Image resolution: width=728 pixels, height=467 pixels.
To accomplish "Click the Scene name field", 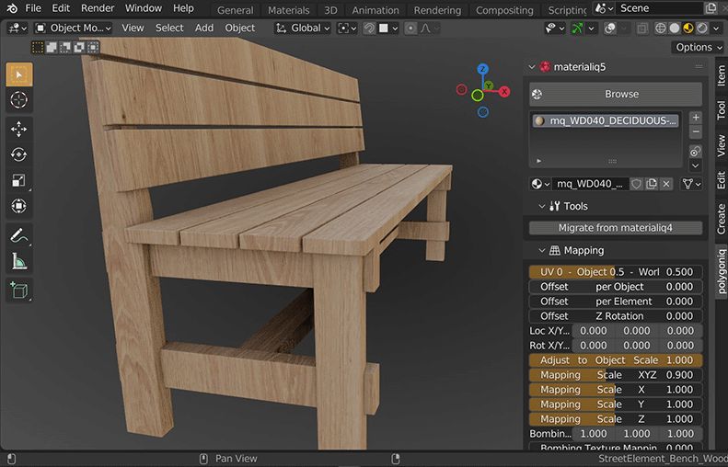I will pyautogui.click(x=660, y=8).
